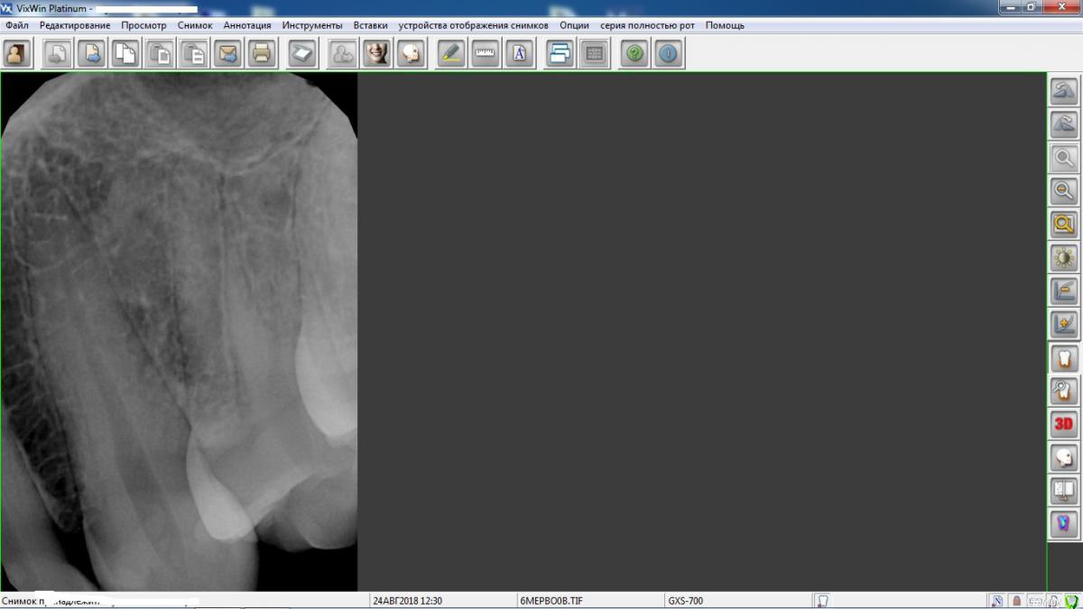The image size is (1083, 609).
Task: Select the ruler measurement tool
Action: (486, 54)
